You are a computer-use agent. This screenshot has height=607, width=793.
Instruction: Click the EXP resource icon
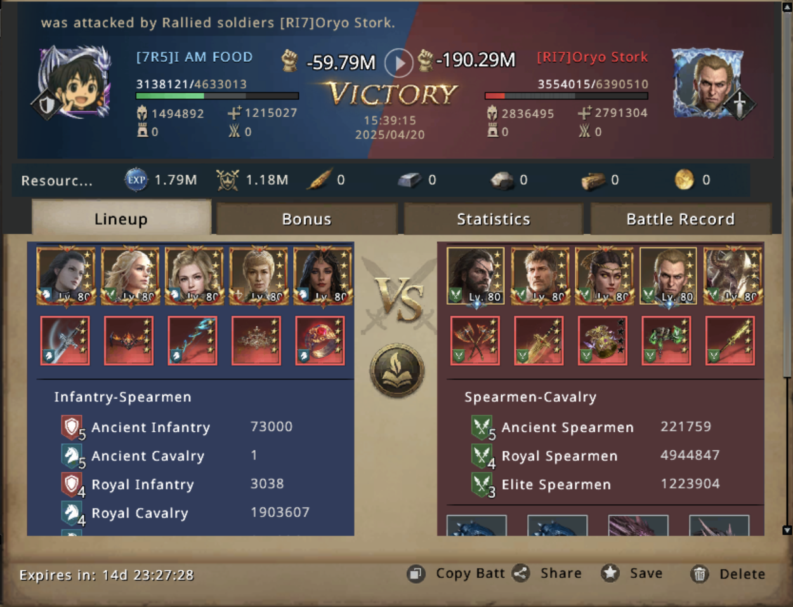click(136, 180)
